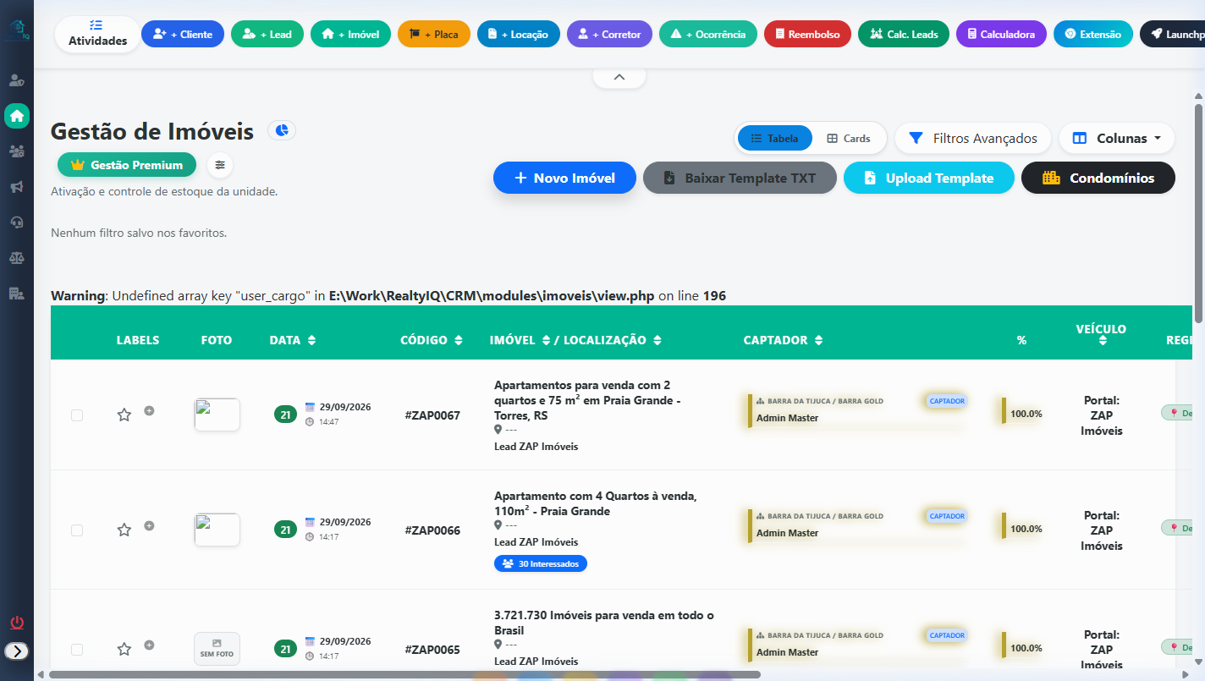Sort the table by the Código column
Screen dimensions: 1205x681
tap(432, 340)
